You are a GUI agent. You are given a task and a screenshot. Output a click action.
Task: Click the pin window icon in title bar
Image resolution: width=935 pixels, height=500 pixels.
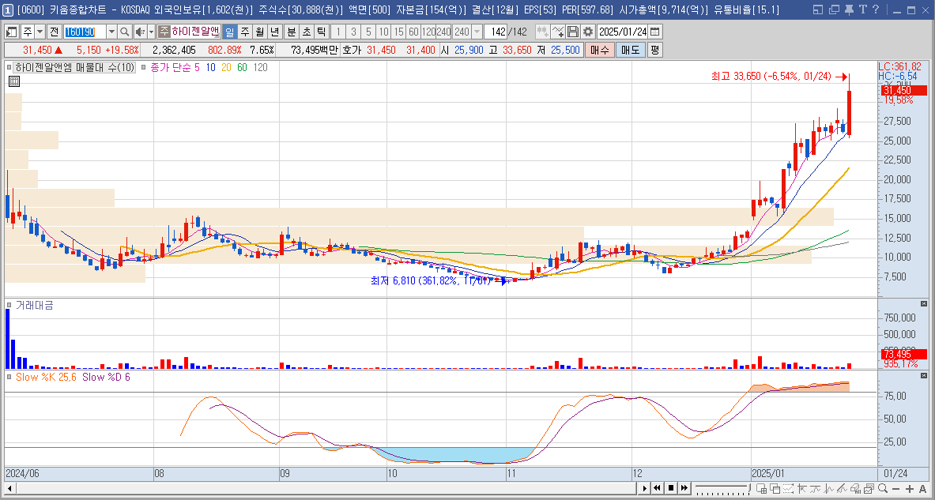[x=849, y=9]
